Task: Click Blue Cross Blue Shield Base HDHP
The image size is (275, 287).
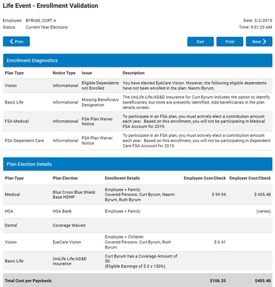Action: (x=74, y=195)
